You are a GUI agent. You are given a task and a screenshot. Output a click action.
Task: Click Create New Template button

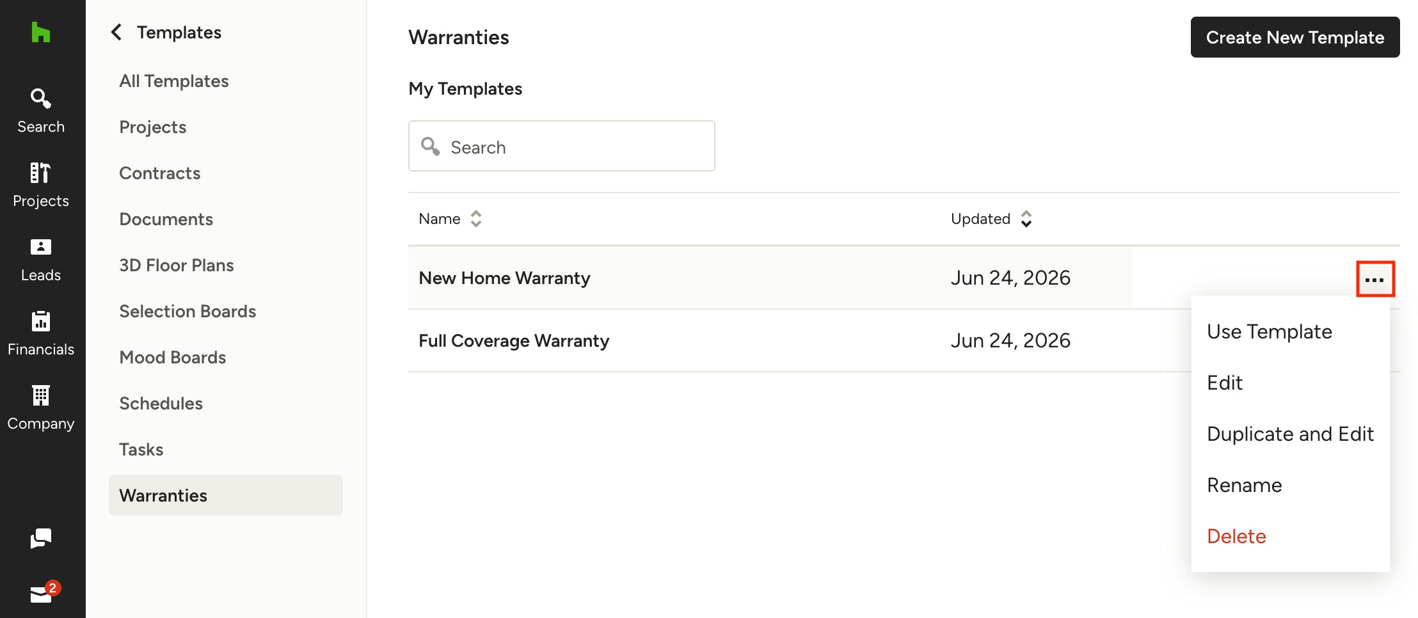(1295, 37)
